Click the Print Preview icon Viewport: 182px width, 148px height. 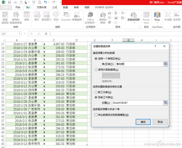coord(40,2)
